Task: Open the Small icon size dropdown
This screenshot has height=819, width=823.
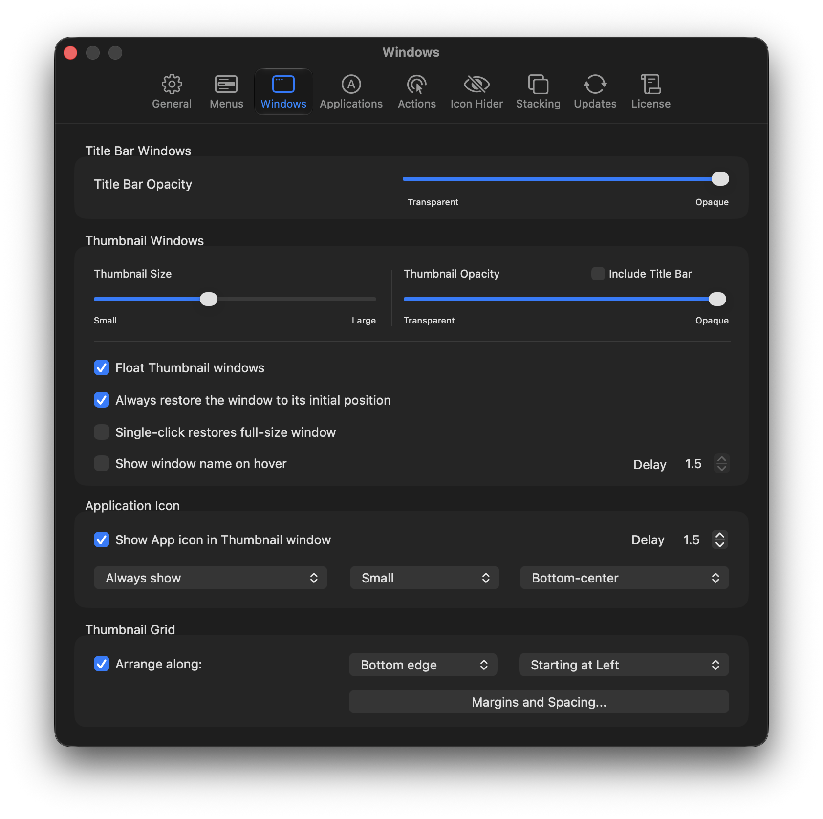Action: (424, 578)
